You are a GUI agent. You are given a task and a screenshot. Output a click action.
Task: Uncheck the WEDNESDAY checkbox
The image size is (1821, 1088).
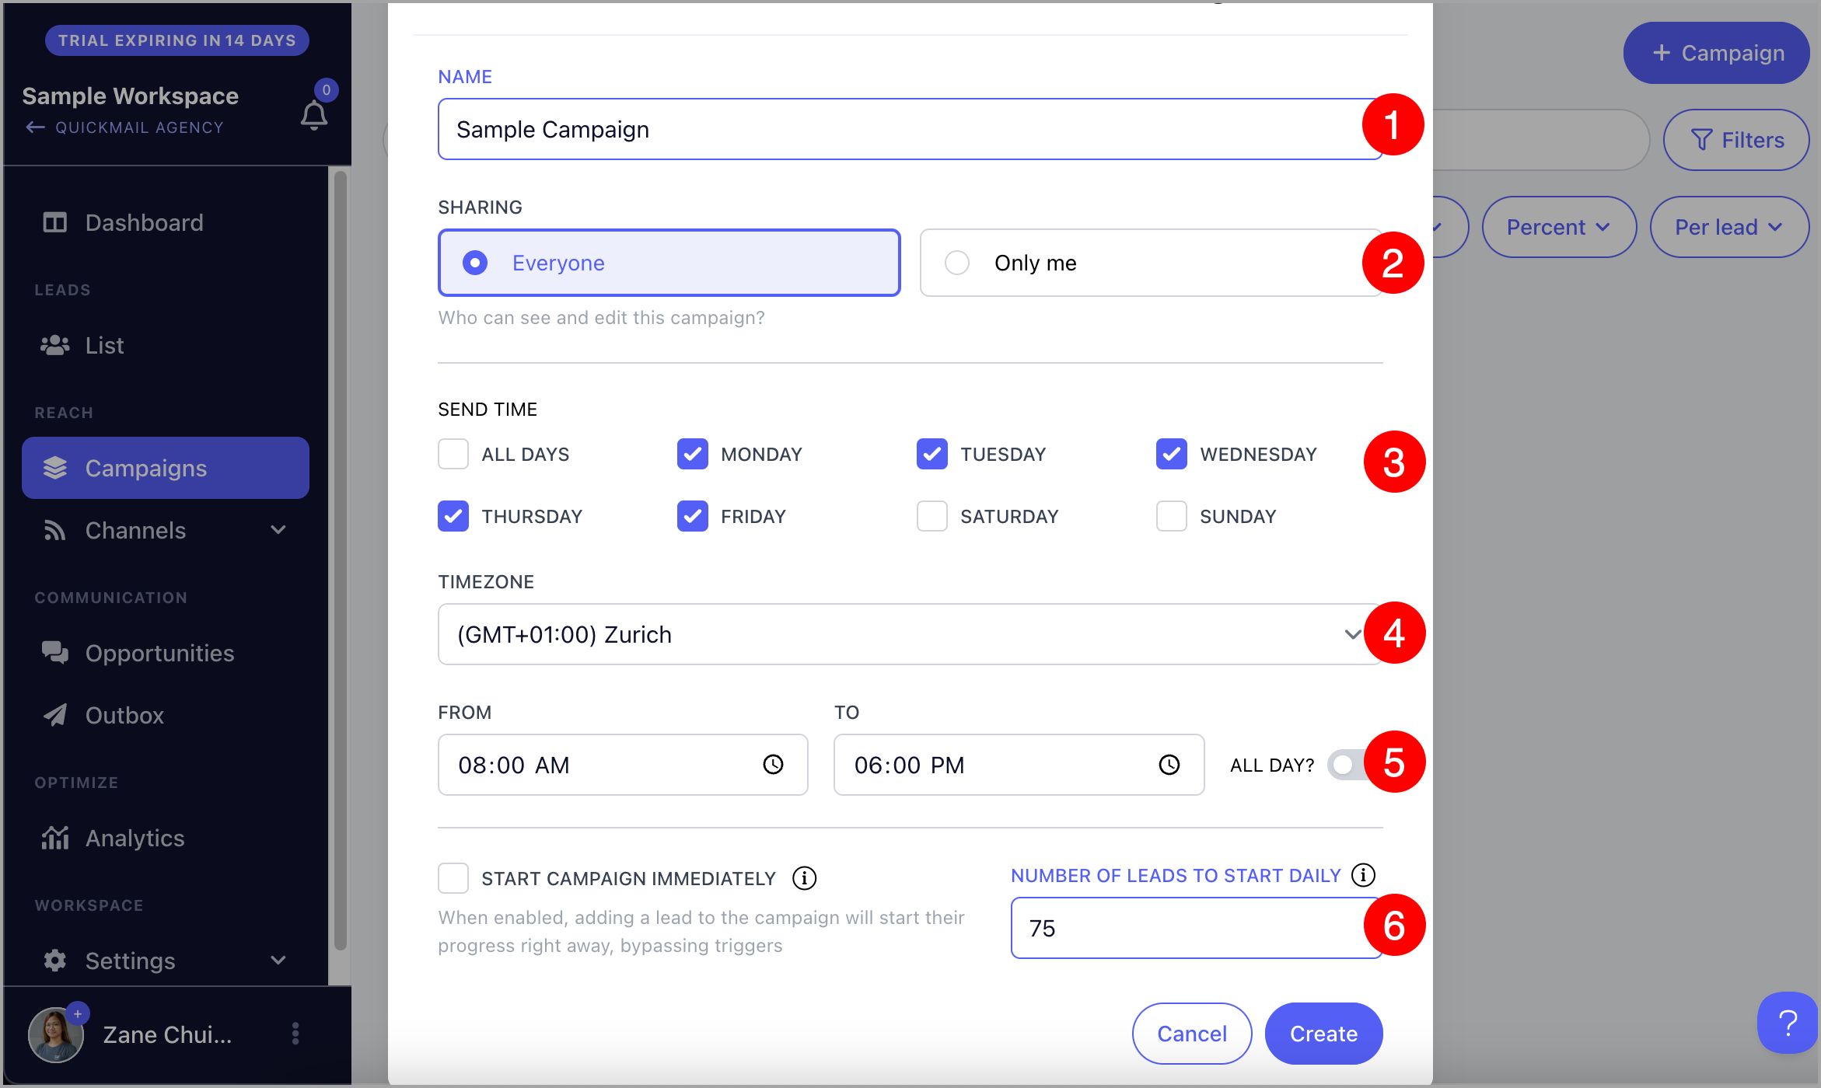click(1172, 454)
